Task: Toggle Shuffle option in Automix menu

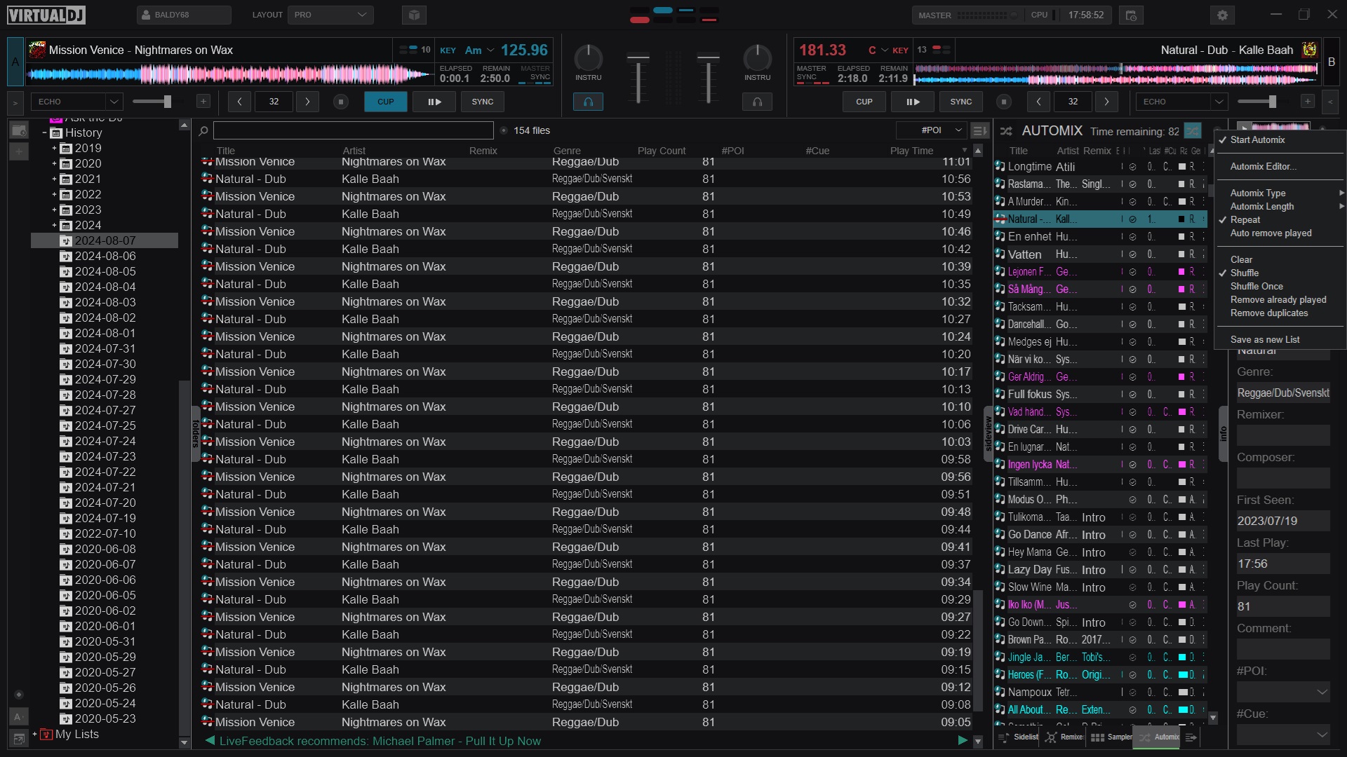Action: click(1245, 273)
